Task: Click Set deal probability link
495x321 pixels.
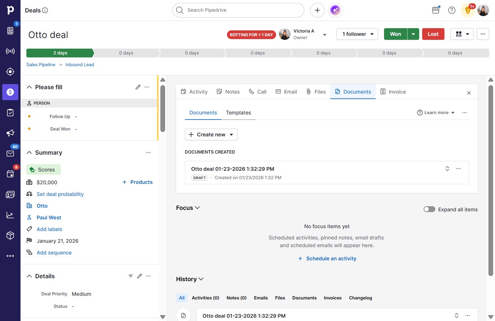Action: 60,194
